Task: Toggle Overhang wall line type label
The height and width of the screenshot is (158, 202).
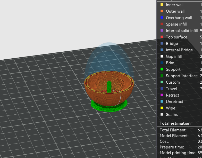Action: pos(179,18)
